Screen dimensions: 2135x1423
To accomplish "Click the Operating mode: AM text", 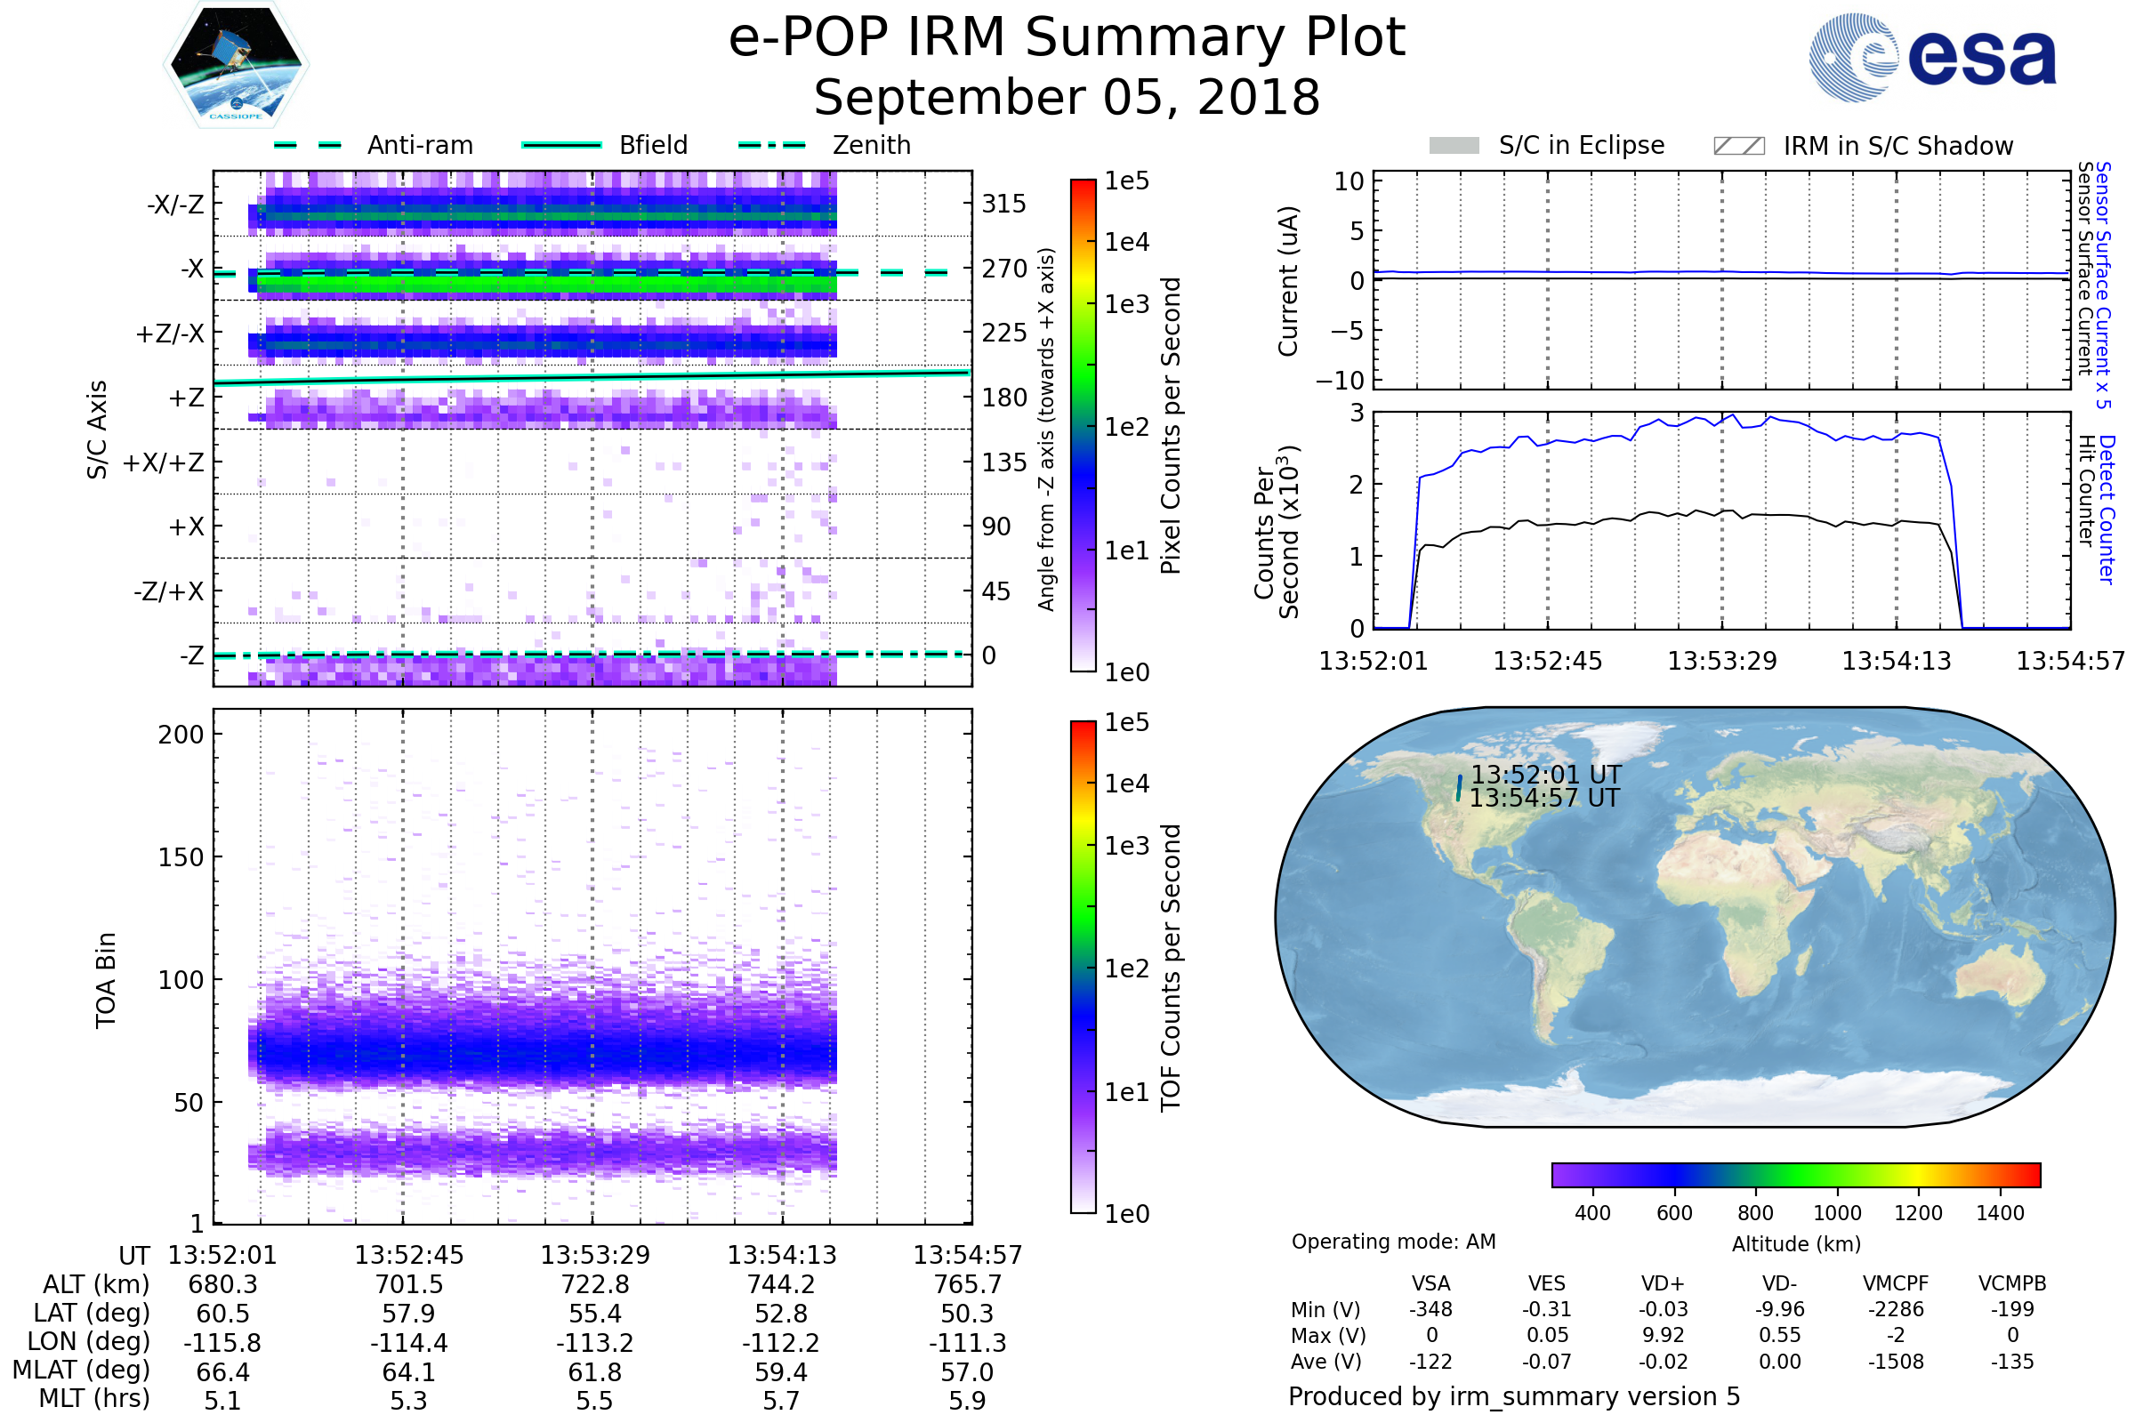I will click(1393, 1242).
